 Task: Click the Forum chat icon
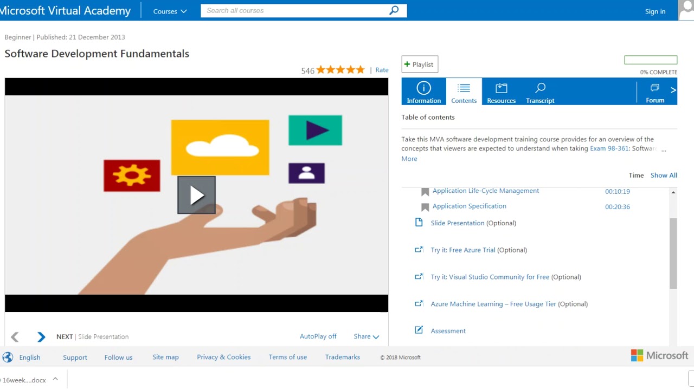click(655, 88)
